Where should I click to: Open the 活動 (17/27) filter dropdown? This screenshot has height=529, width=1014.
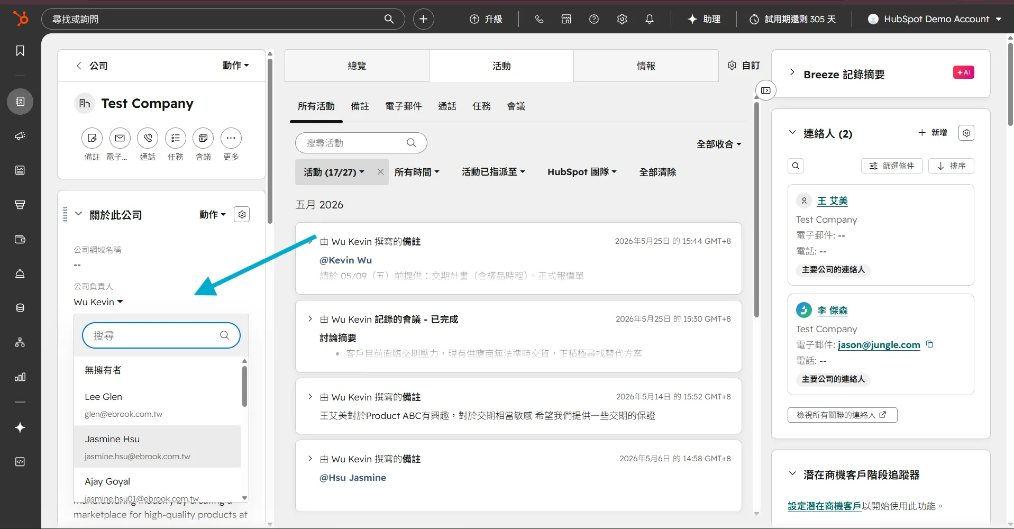point(334,172)
